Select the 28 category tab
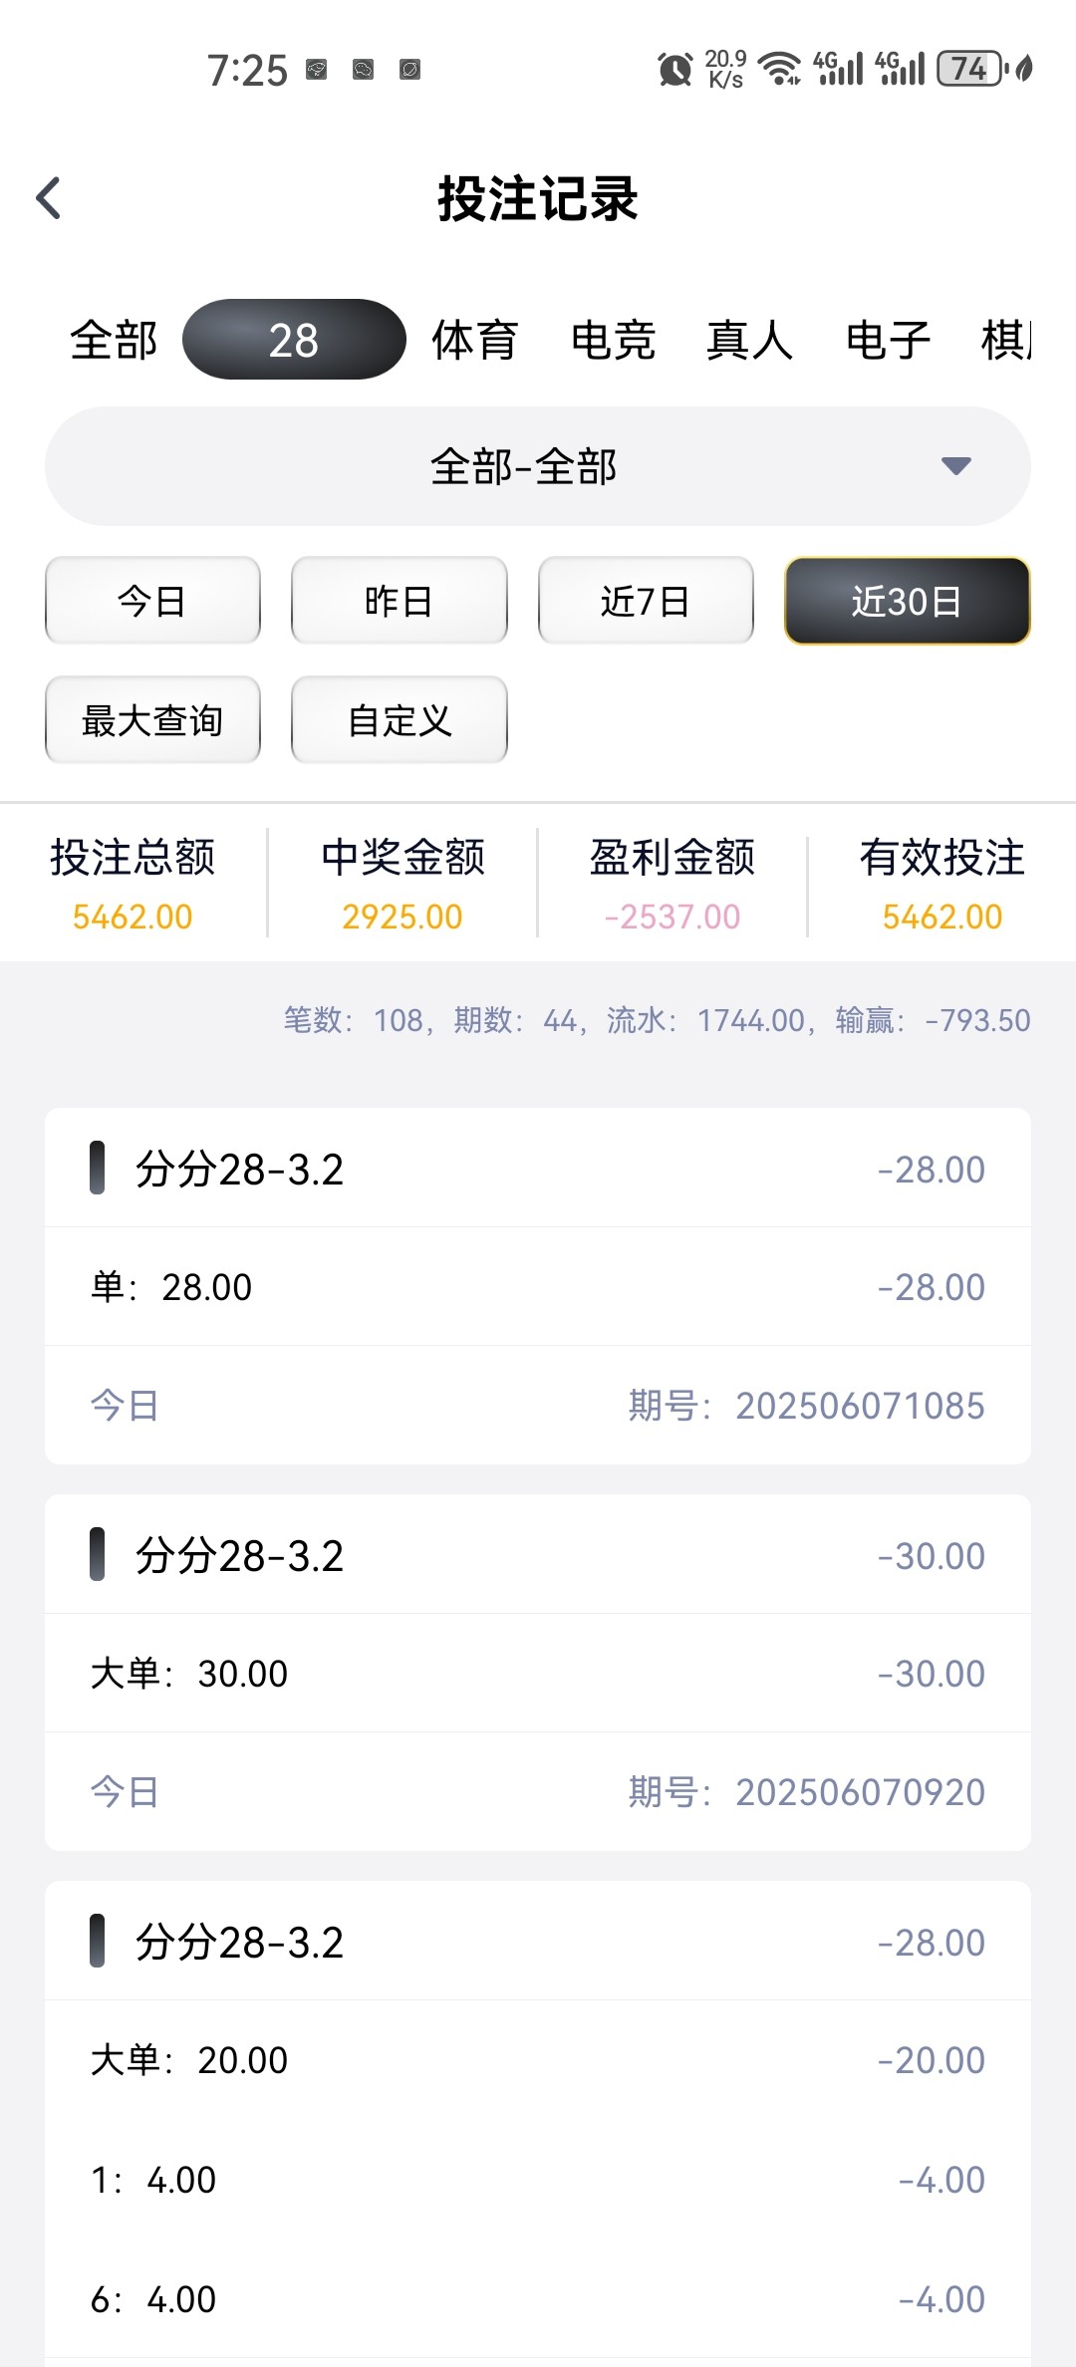This screenshot has height=2367, width=1076. 294,340
